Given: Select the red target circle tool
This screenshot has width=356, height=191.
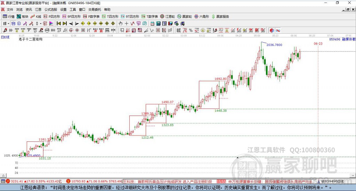Looking at the screenshot, I should (x=71, y=30).
